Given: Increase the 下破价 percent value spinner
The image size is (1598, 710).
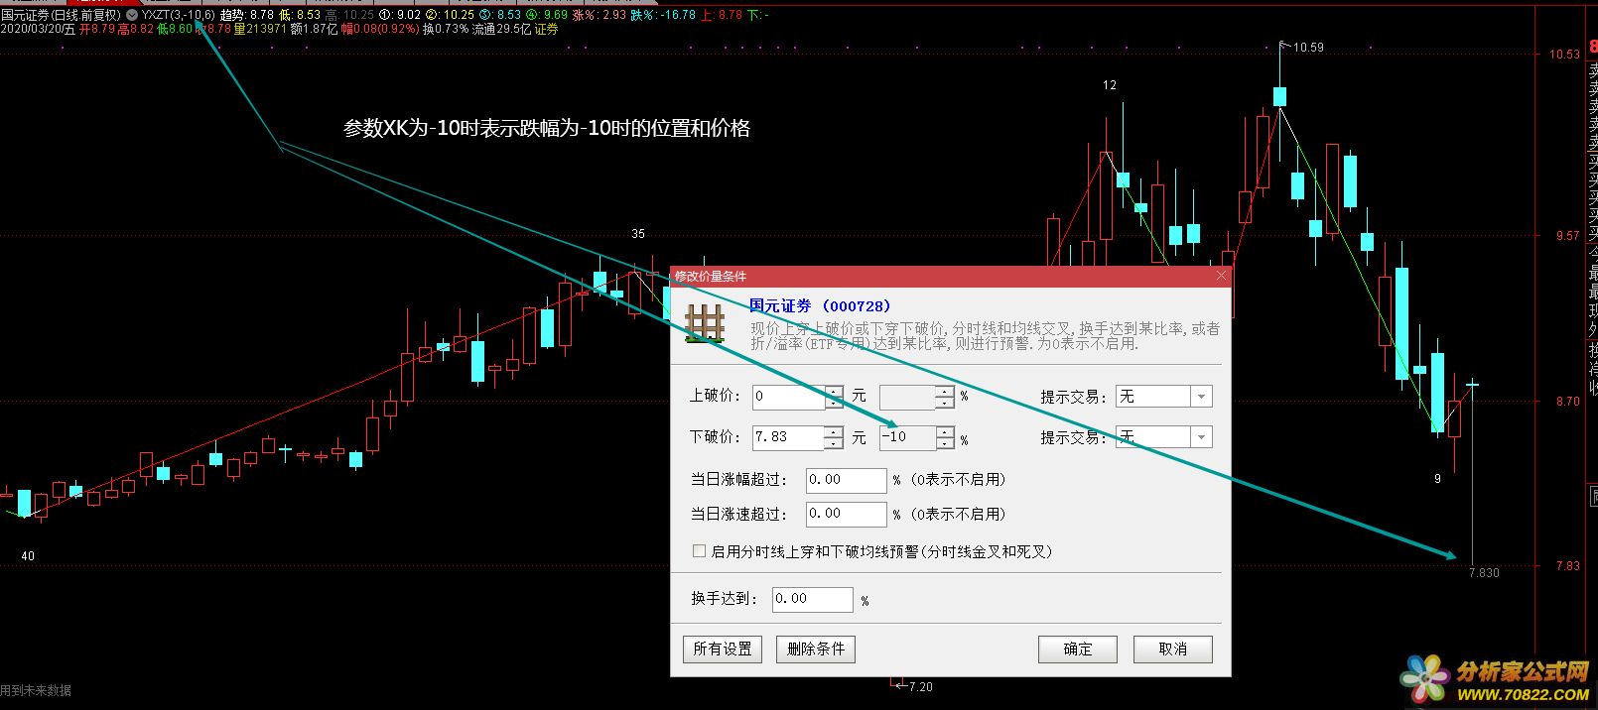Looking at the screenshot, I should [x=945, y=431].
